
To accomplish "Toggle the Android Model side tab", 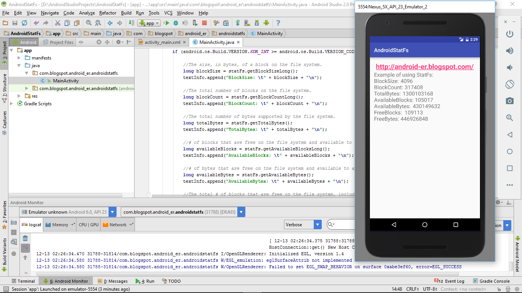I will point(518,253).
